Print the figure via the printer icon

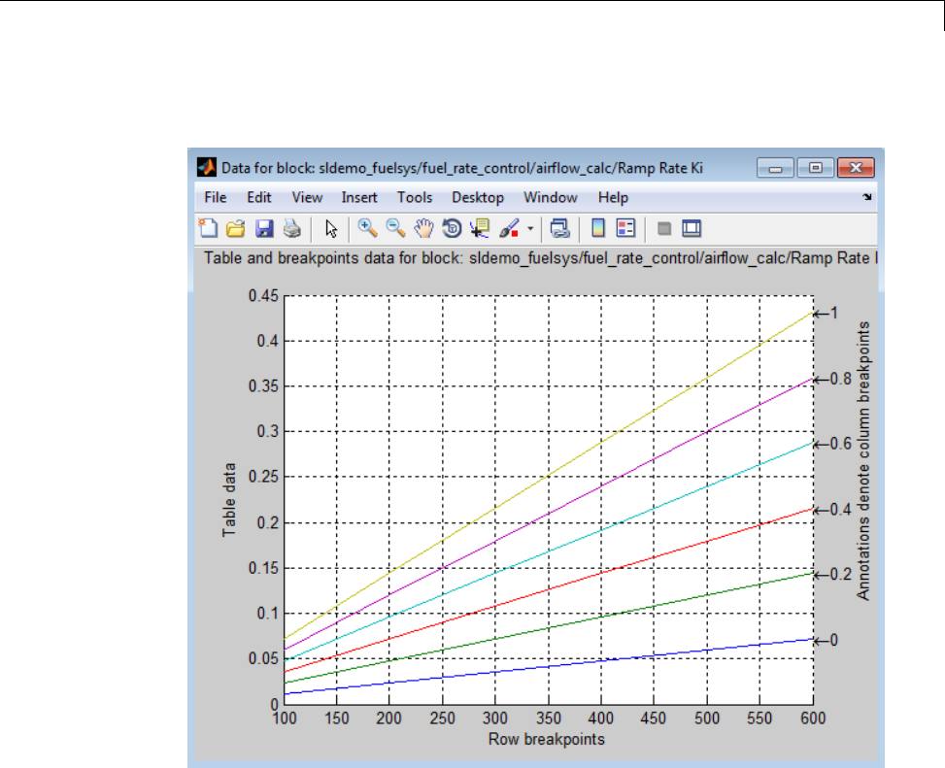(292, 228)
